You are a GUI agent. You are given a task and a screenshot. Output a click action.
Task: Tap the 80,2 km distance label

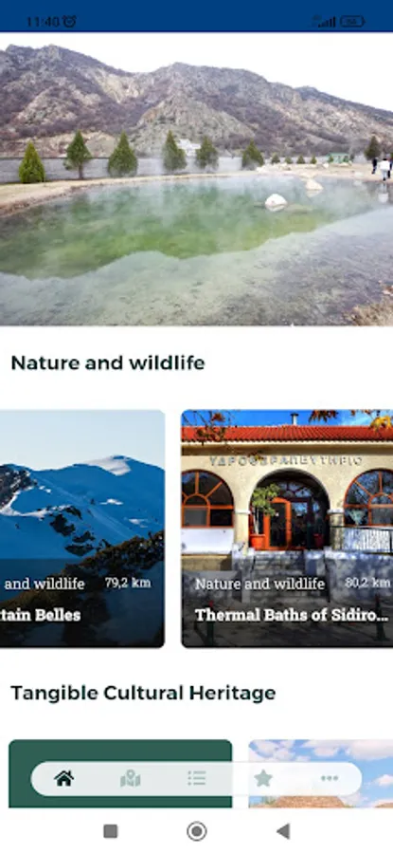click(367, 583)
